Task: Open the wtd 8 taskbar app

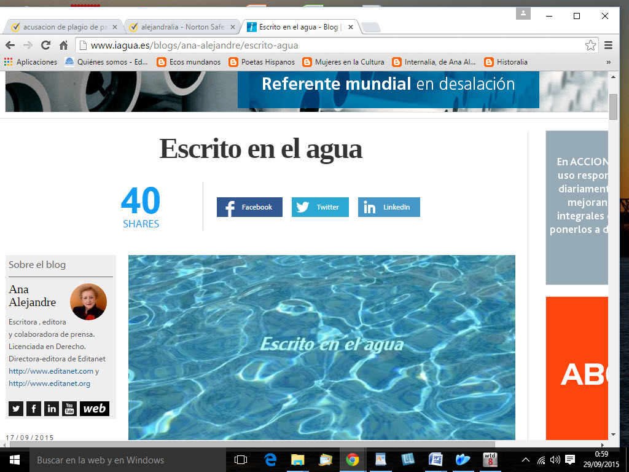Action: pos(490,460)
